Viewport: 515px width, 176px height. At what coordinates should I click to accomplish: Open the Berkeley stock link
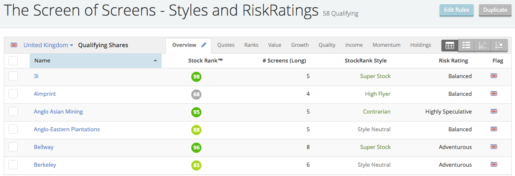pos(45,165)
